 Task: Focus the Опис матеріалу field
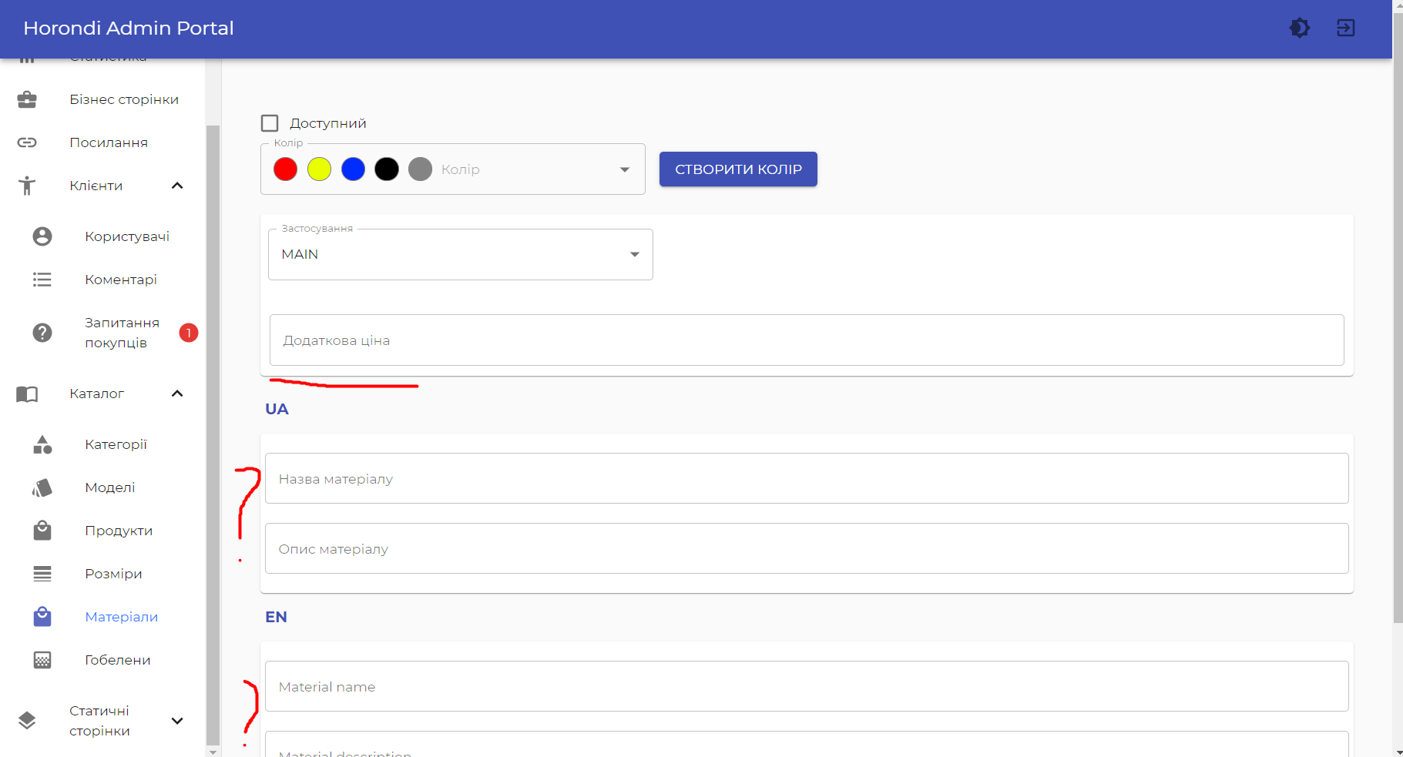click(x=807, y=548)
